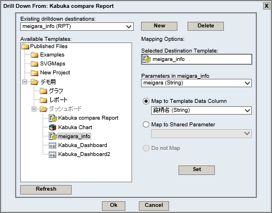Click the meigara_info report icon in tree
The image size is (272, 213).
click(x=53, y=136)
